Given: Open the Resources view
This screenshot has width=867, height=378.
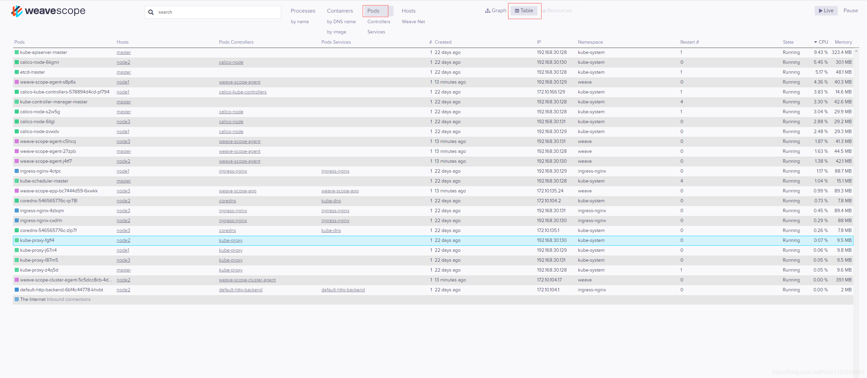Looking at the screenshot, I should point(557,11).
